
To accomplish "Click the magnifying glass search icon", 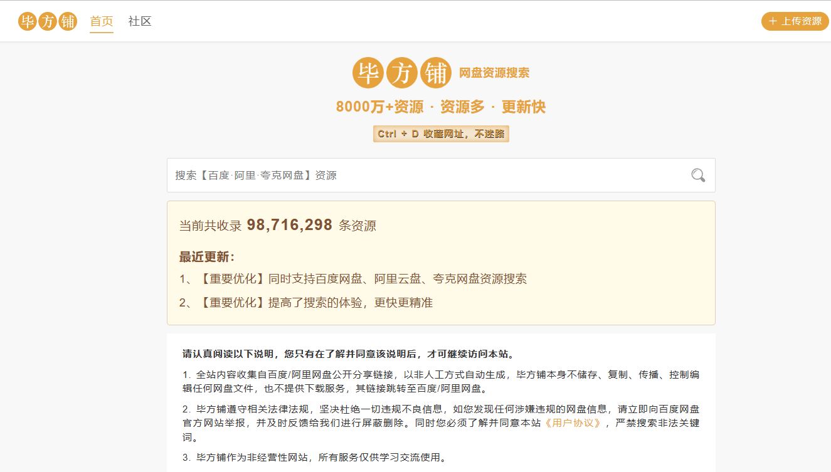I will coord(697,176).
